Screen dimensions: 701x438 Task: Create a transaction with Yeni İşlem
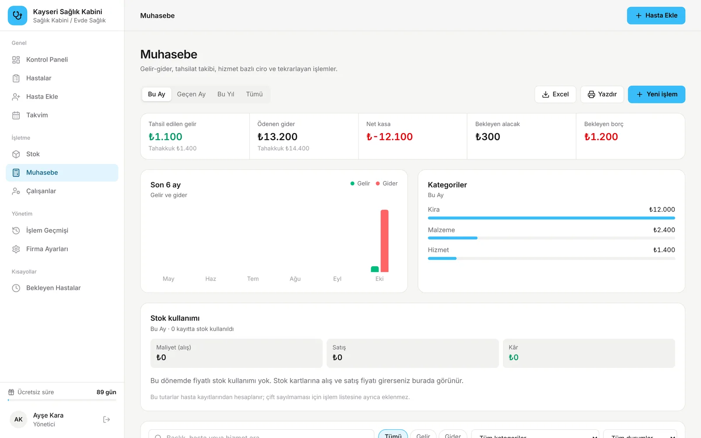[x=656, y=95]
